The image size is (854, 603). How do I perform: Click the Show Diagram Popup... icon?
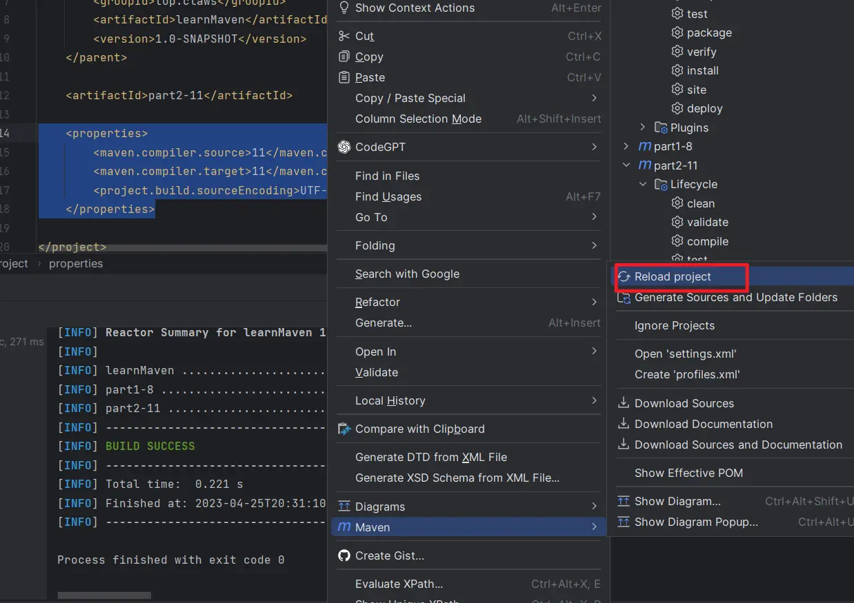click(x=624, y=522)
